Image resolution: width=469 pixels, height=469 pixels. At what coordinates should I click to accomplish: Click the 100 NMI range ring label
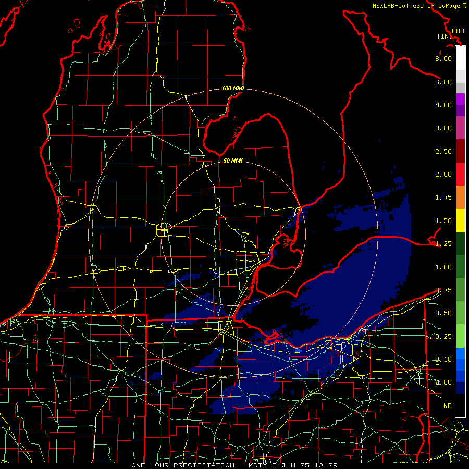233,88
